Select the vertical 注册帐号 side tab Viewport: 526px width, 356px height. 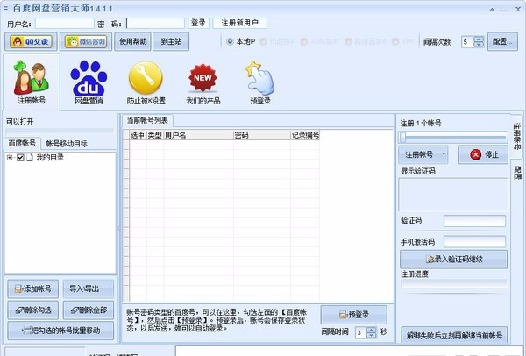517,136
